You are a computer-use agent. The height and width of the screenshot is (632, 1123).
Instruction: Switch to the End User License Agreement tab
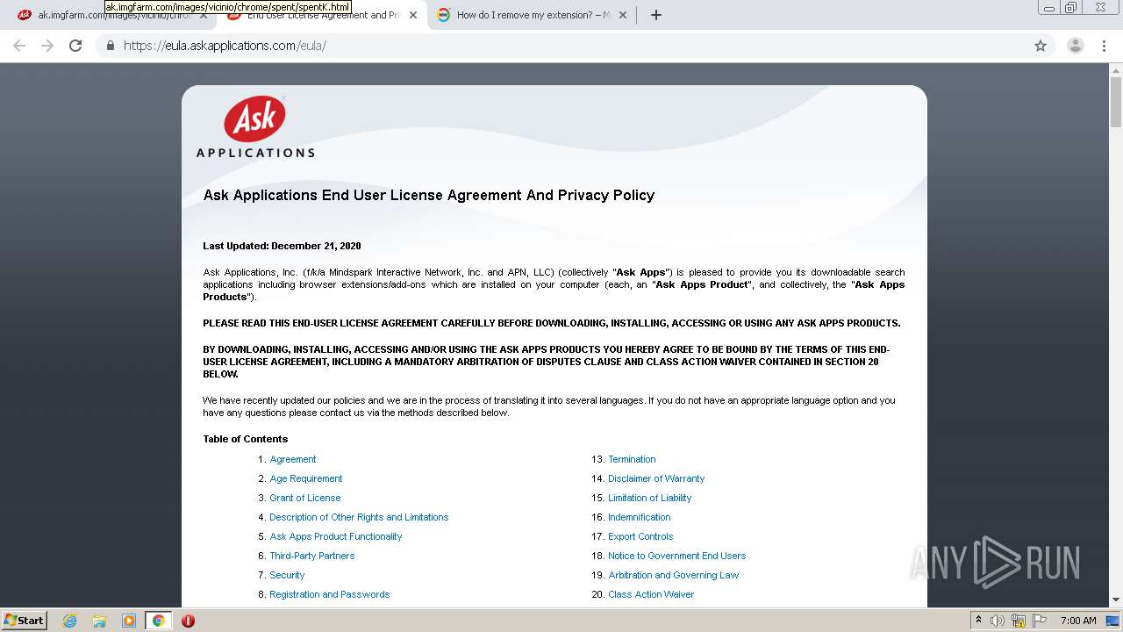click(x=320, y=15)
